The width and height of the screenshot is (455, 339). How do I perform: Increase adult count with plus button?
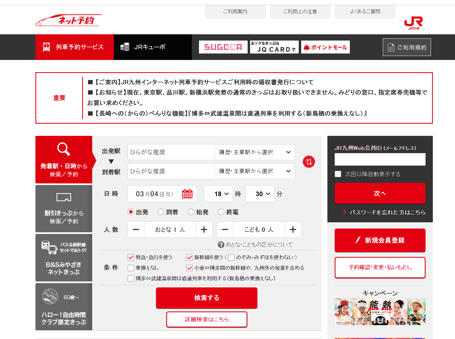coord(204,230)
